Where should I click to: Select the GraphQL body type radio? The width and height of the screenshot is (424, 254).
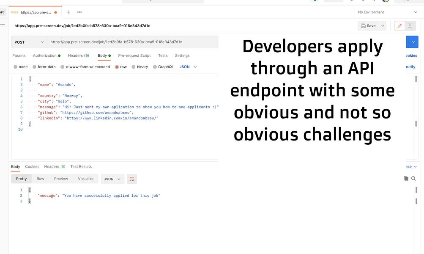pos(155,67)
